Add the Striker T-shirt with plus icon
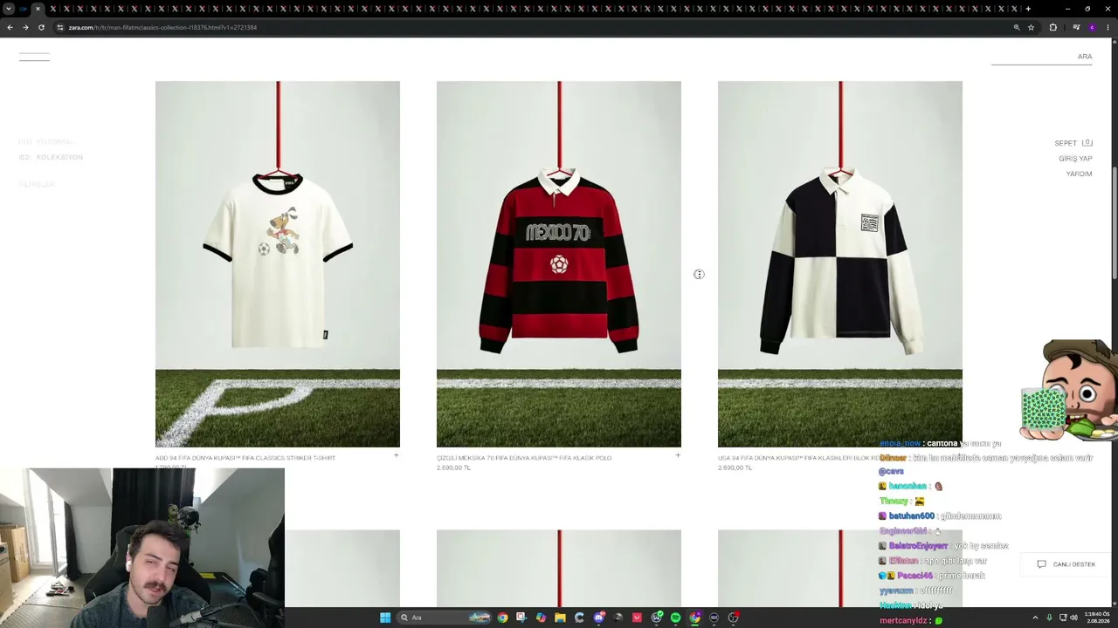 point(396,455)
